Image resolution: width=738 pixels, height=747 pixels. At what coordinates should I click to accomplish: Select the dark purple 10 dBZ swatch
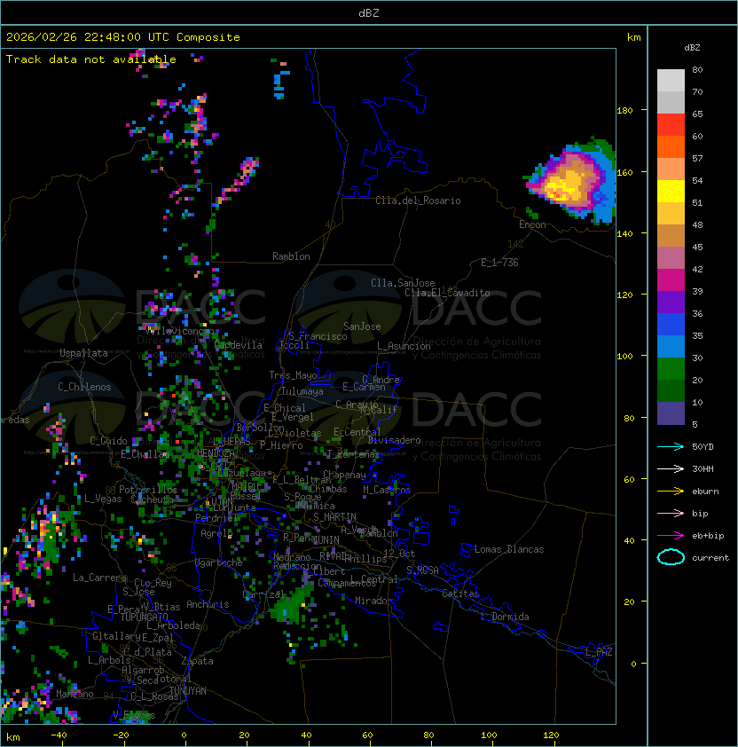pos(671,413)
